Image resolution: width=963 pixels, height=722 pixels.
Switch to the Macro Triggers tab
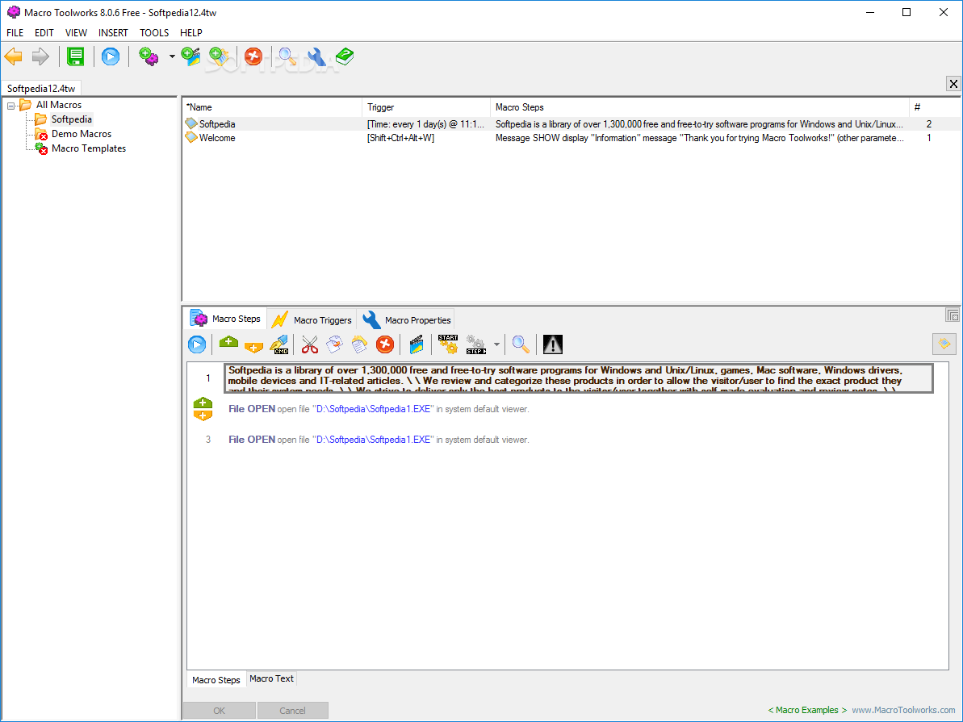click(x=312, y=320)
